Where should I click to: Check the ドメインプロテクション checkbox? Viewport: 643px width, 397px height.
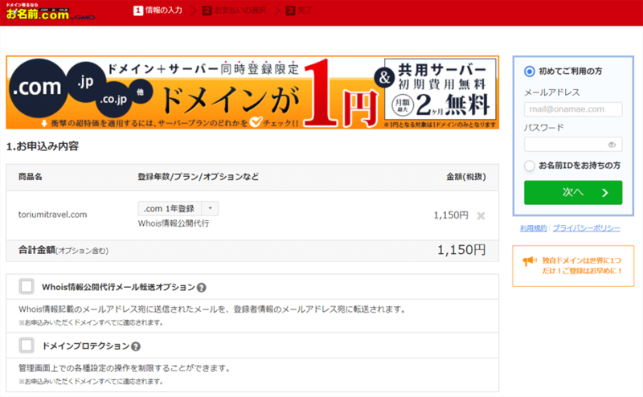pyautogui.click(x=27, y=346)
